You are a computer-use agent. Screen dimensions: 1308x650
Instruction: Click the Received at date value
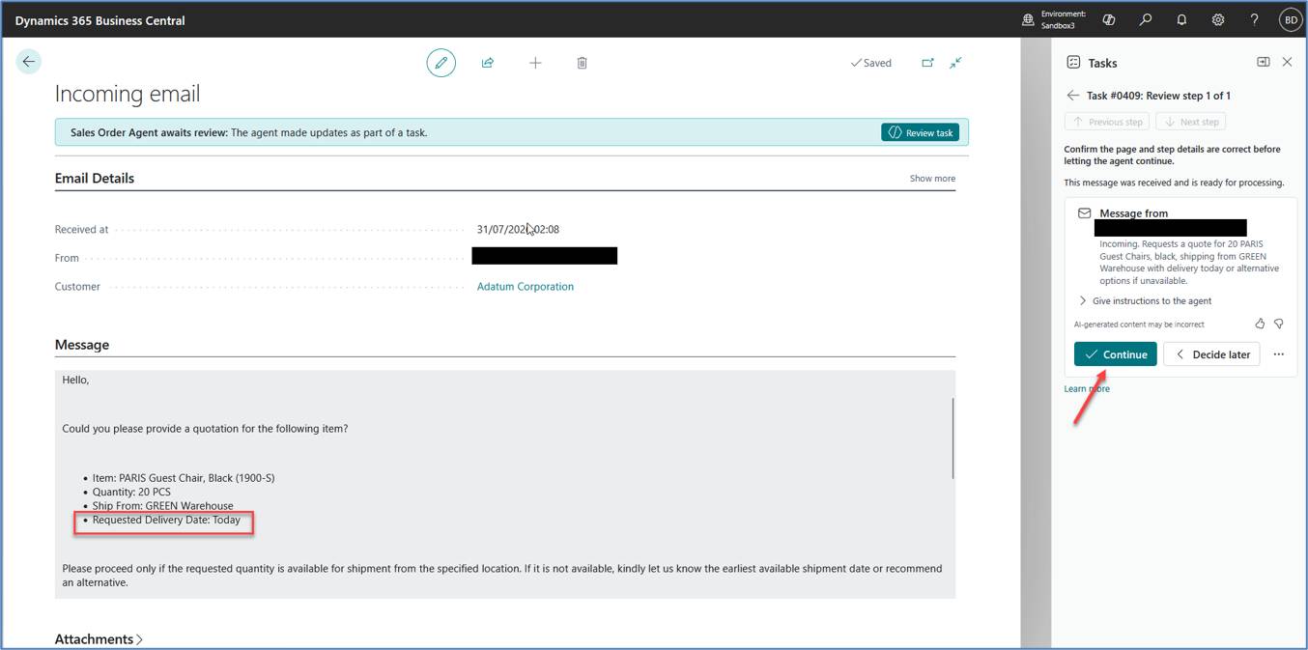tap(518, 230)
